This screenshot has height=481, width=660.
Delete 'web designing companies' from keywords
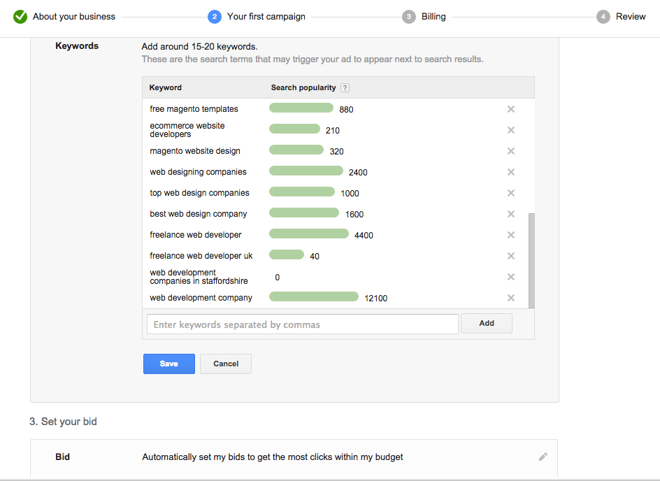[x=511, y=172]
